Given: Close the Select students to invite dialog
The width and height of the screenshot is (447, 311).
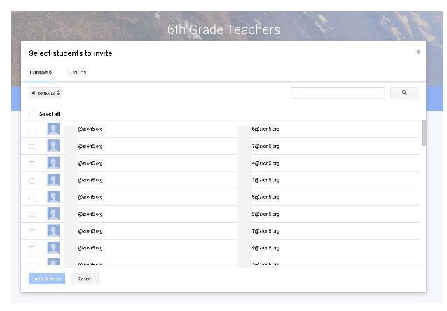Looking at the screenshot, I should tap(418, 52).
